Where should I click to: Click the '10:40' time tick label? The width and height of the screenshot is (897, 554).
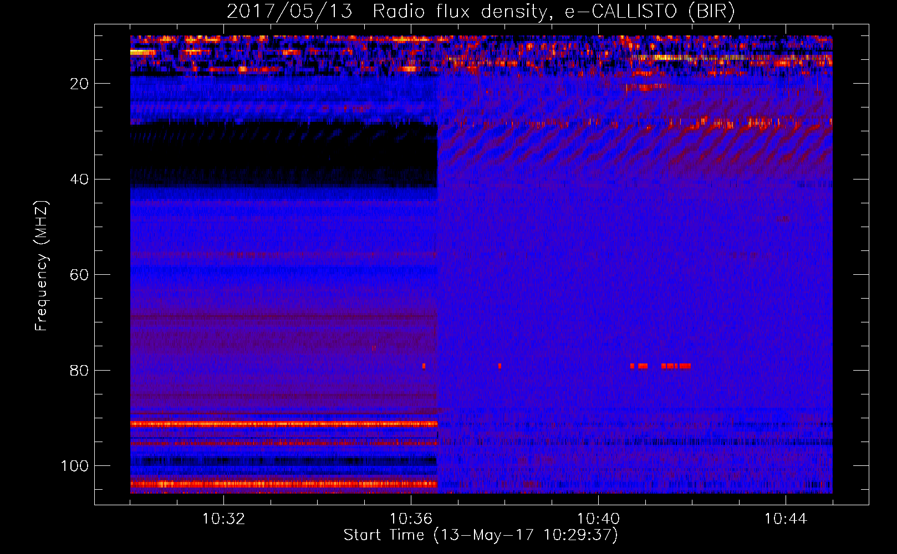[598, 519]
